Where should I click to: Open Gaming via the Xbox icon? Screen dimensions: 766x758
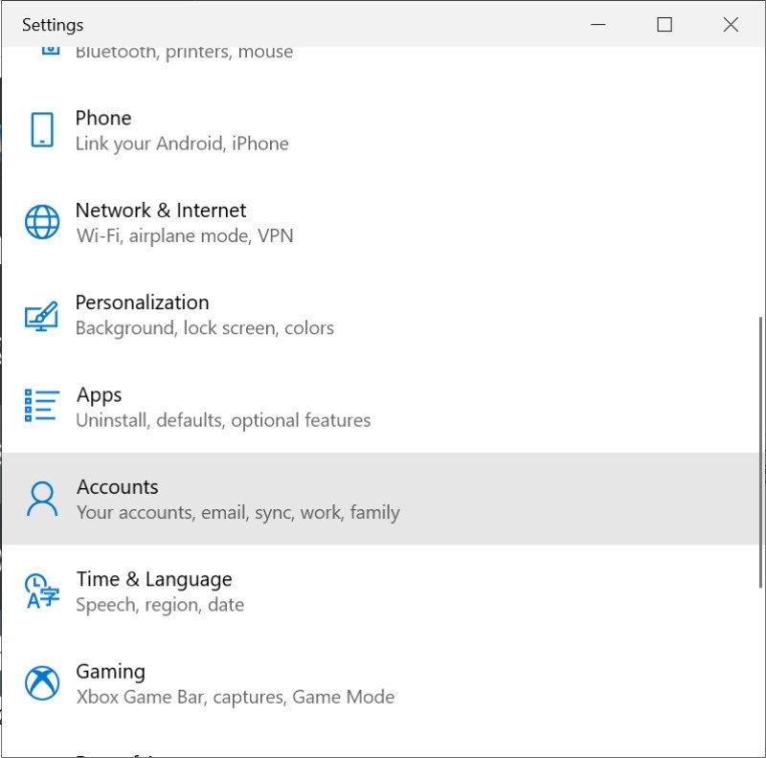[x=41, y=683]
